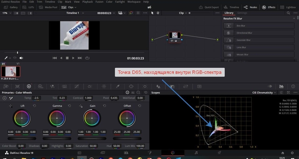The width and height of the screenshot is (299, 159).
Task: Select the Mosaic Blur effect
Action: point(259,55)
